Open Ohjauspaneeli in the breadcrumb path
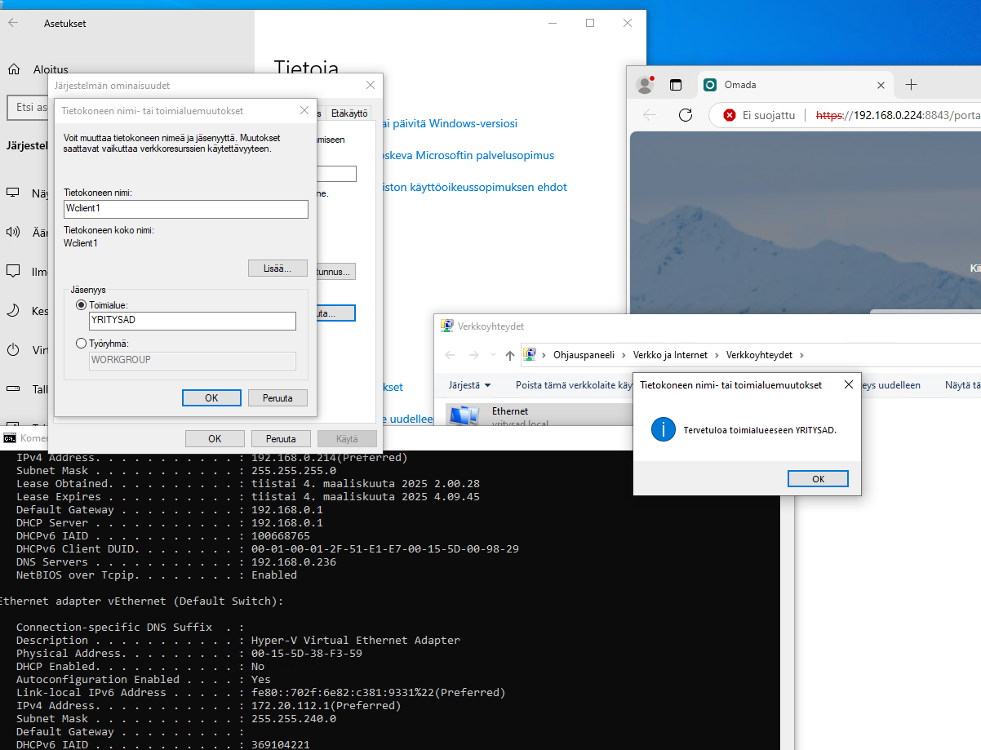The image size is (981, 750). pos(583,355)
